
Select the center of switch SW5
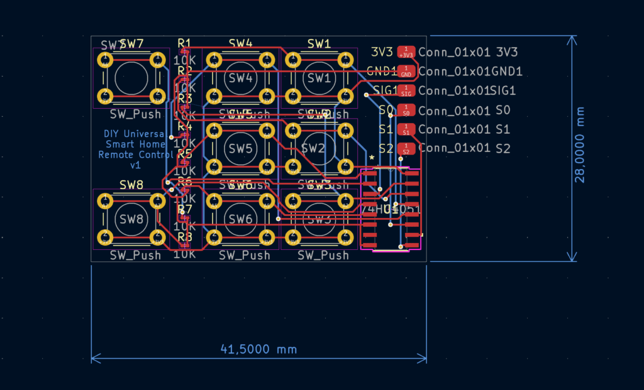tap(240, 149)
